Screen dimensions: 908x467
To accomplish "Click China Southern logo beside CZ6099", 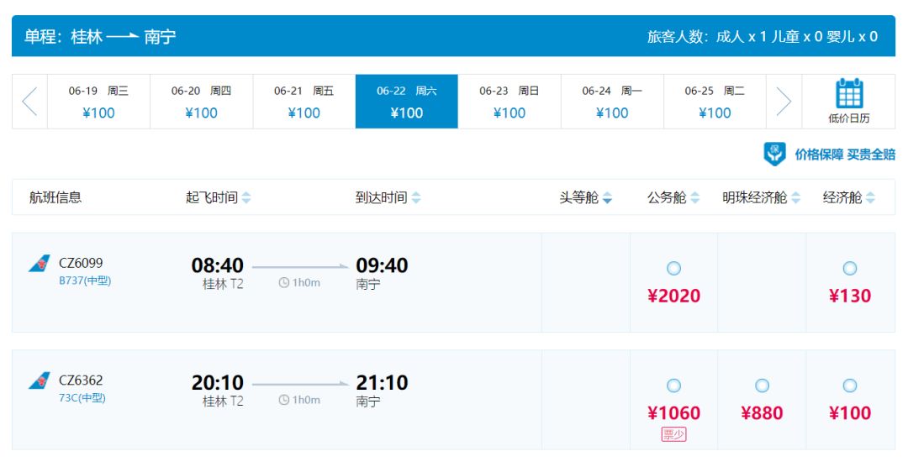I will (40, 264).
